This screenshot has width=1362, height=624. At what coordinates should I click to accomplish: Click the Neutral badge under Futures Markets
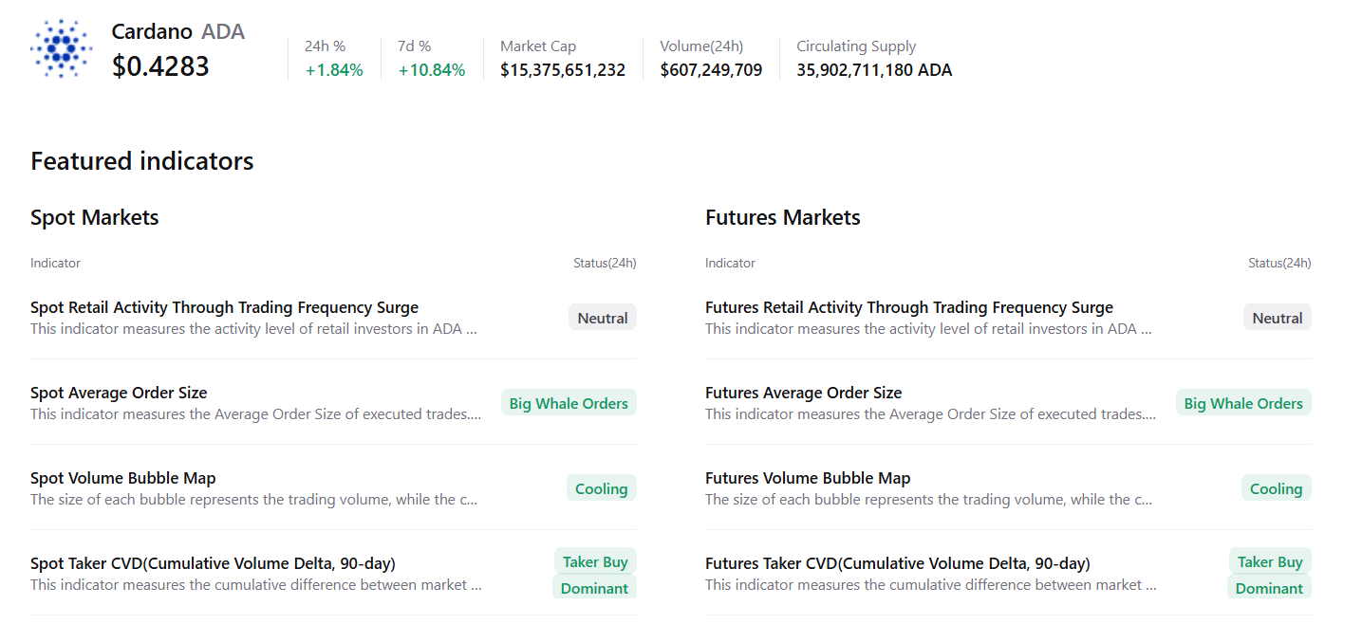1277,317
